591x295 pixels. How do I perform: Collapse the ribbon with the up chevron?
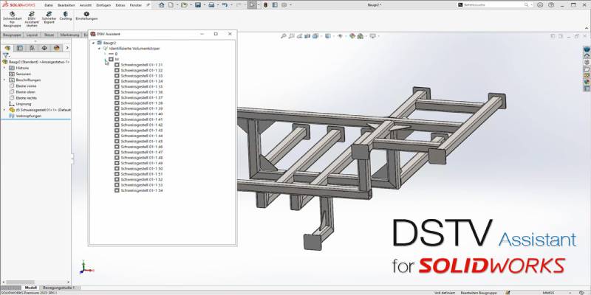587,28
